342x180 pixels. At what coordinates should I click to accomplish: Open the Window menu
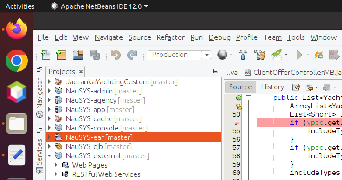pos(324,37)
